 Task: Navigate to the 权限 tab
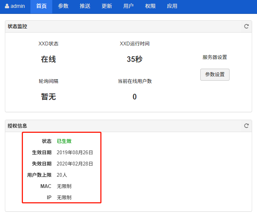point(150,6)
